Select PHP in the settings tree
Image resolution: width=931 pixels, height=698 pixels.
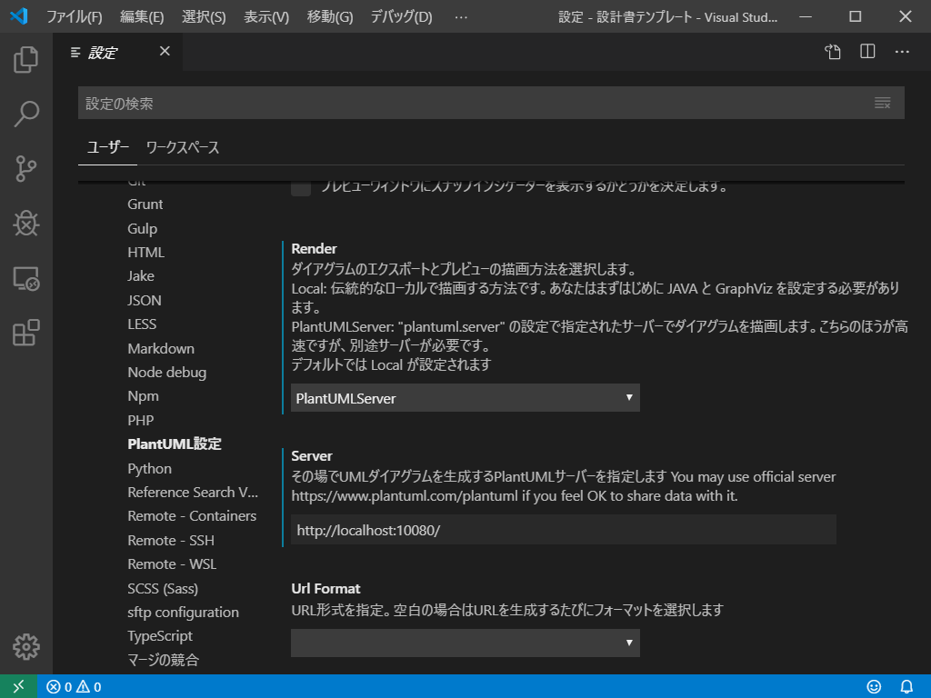click(141, 420)
